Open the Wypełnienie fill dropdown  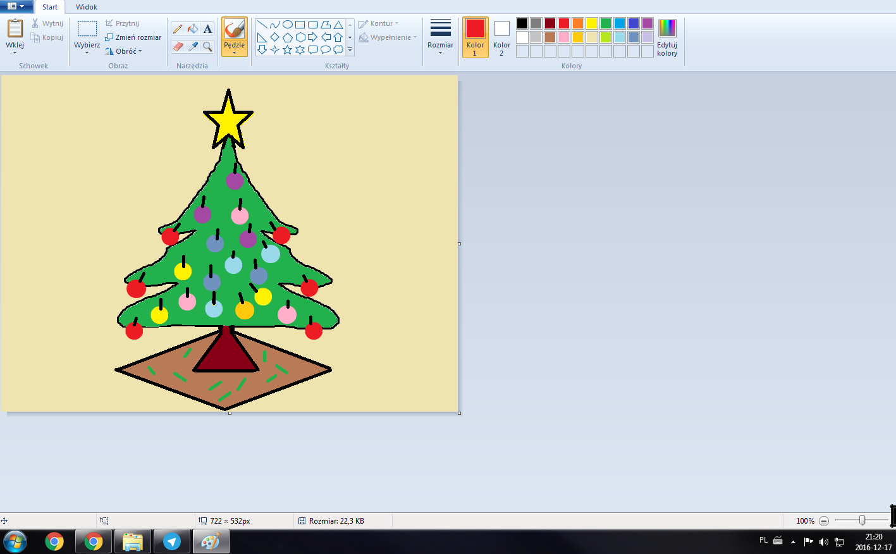[388, 37]
